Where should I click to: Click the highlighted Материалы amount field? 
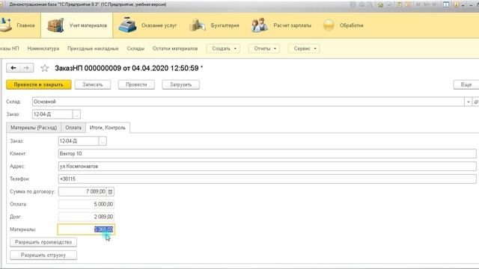pos(86,229)
